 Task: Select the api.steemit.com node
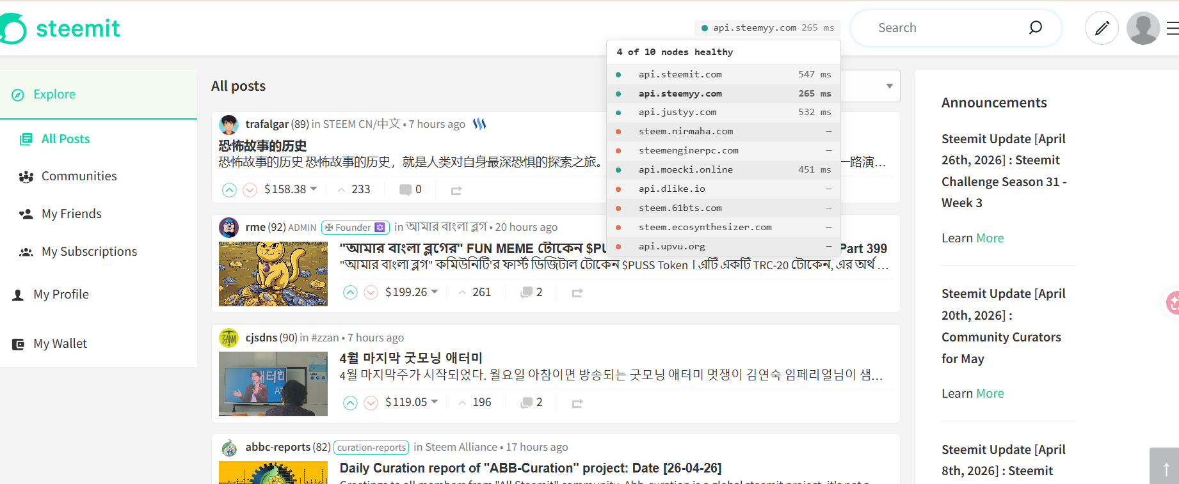[723, 74]
